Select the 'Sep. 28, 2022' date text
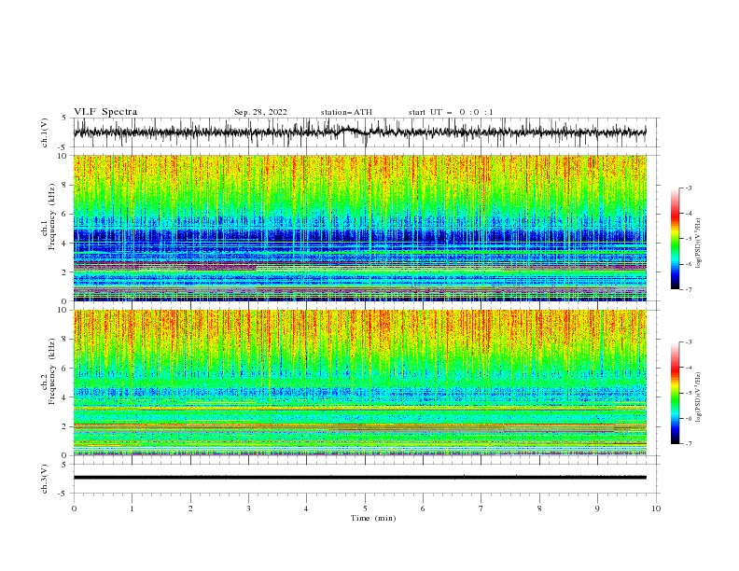The width and height of the screenshot is (739, 571). [260, 112]
